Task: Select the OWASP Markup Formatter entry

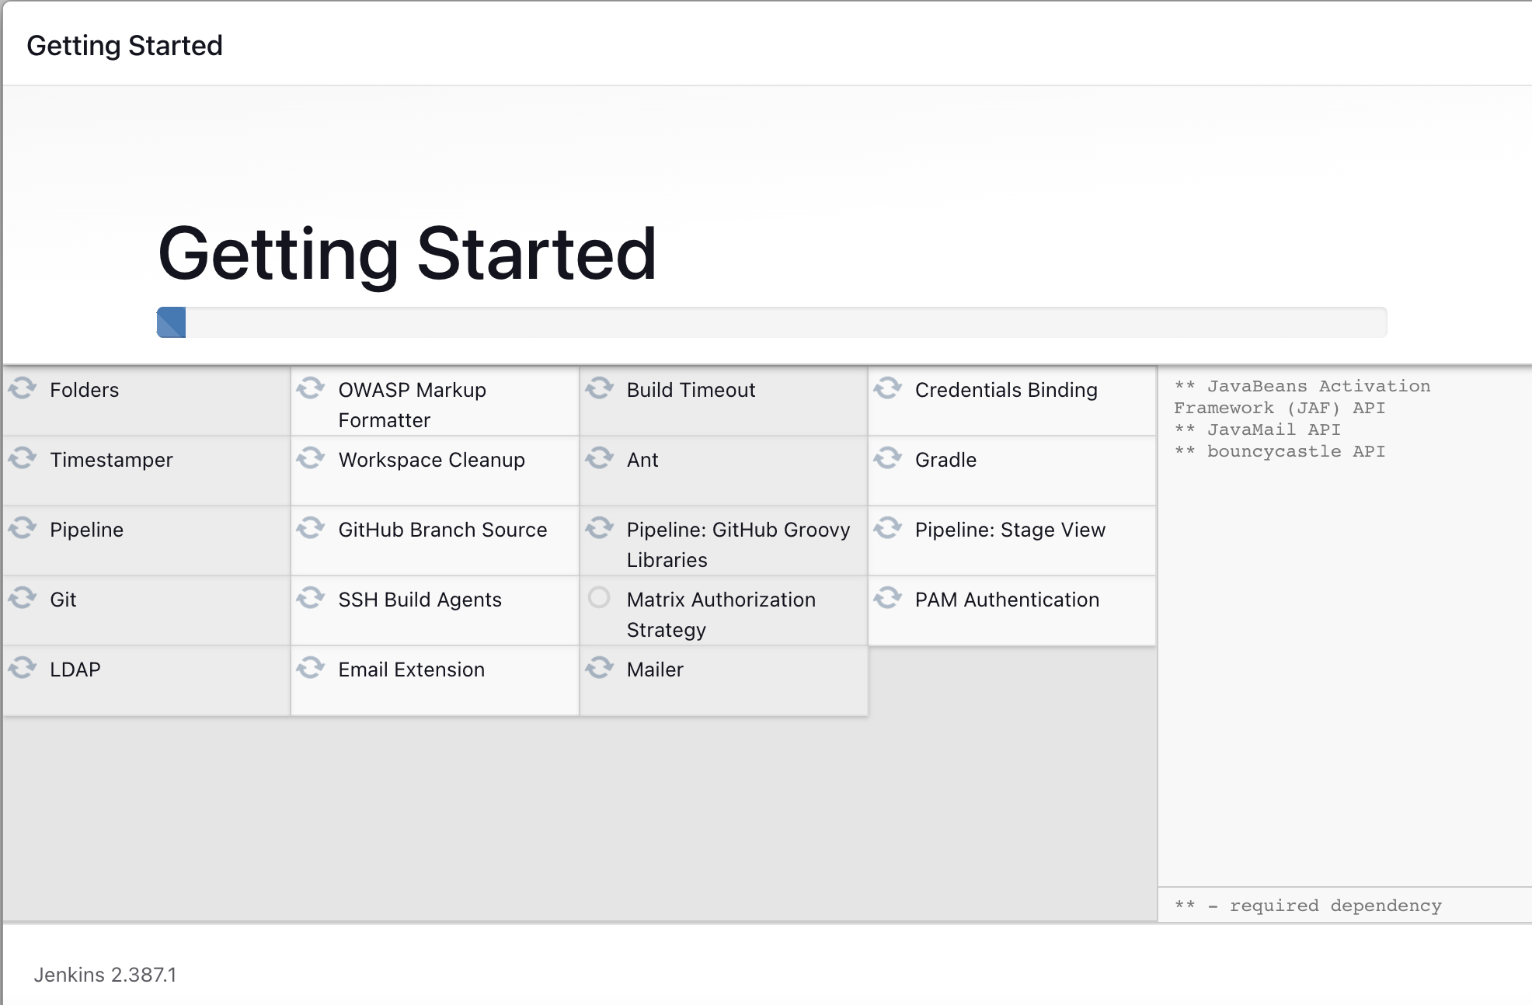Action: coord(412,405)
